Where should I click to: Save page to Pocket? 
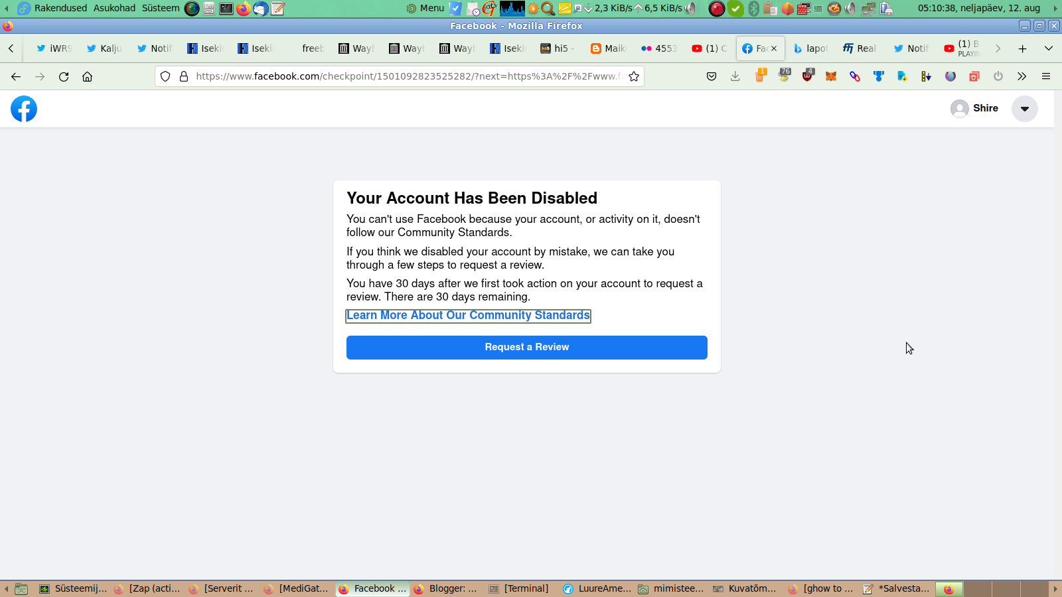[x=712, y=76]
